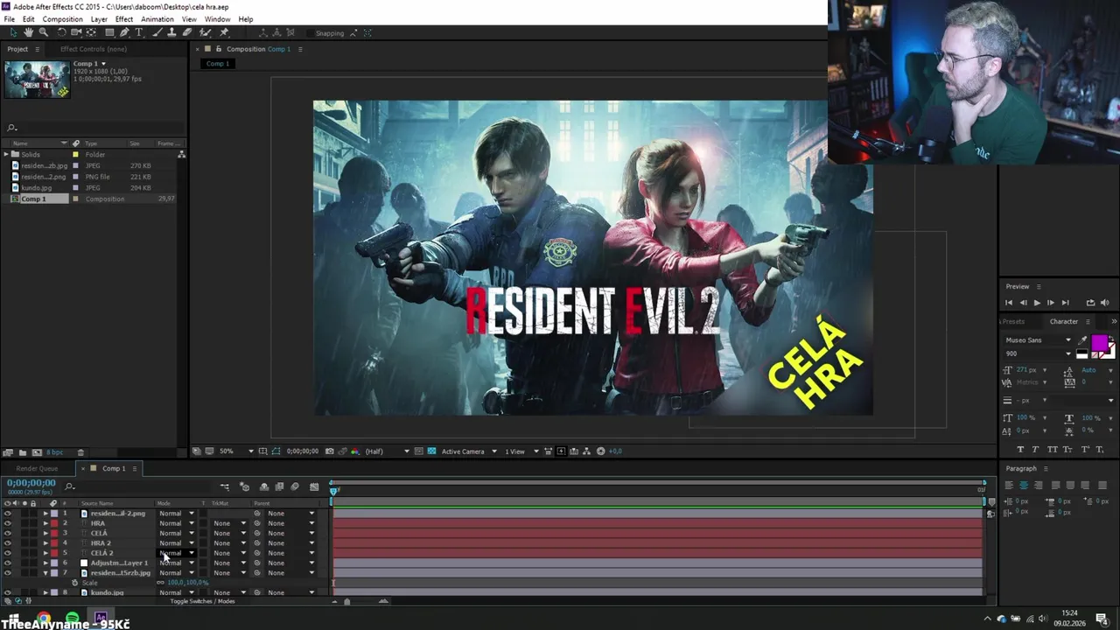Collapse layer 7 residen jpg properties
1120x630 pixels.
tap(45, 572)
